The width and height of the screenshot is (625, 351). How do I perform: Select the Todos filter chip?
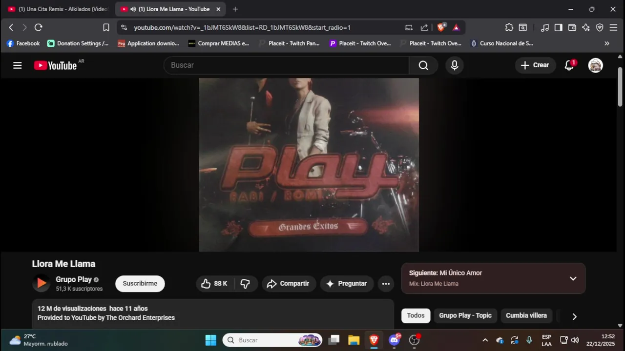[x=416, y=316]
